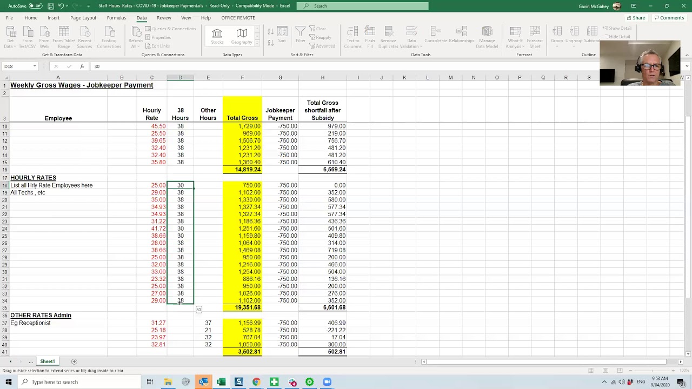This screenshot has height=389, width=692.
Task: Open Remove Duplicates tool
Action: (388, 36)
